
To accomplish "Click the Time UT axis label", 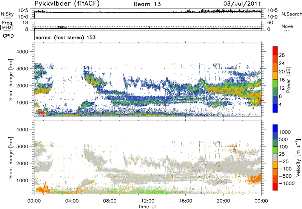I will [148, 207].
